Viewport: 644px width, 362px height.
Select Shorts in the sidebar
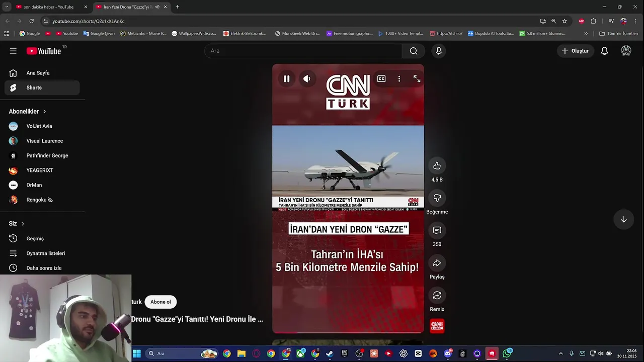coord(42,87)
